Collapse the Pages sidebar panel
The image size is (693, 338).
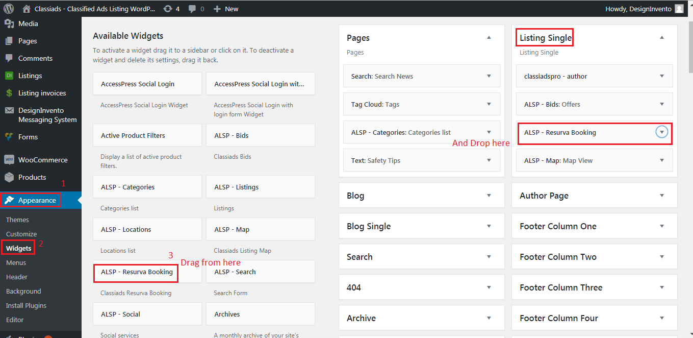click(489, 37)
